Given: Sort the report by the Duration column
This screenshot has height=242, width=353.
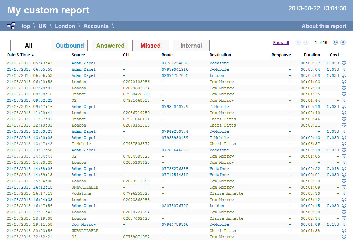Looking at the screenshot, I should 311,55.
